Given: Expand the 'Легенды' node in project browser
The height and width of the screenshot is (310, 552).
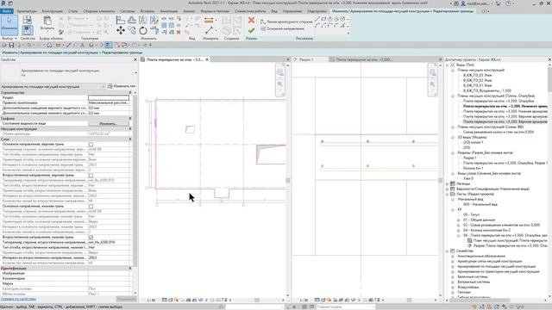Looking at the screenshot, I should pyautogui.click(x=448, y=183).
